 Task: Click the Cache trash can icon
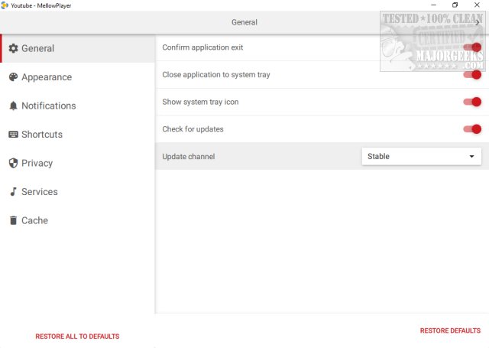point(13,220)
